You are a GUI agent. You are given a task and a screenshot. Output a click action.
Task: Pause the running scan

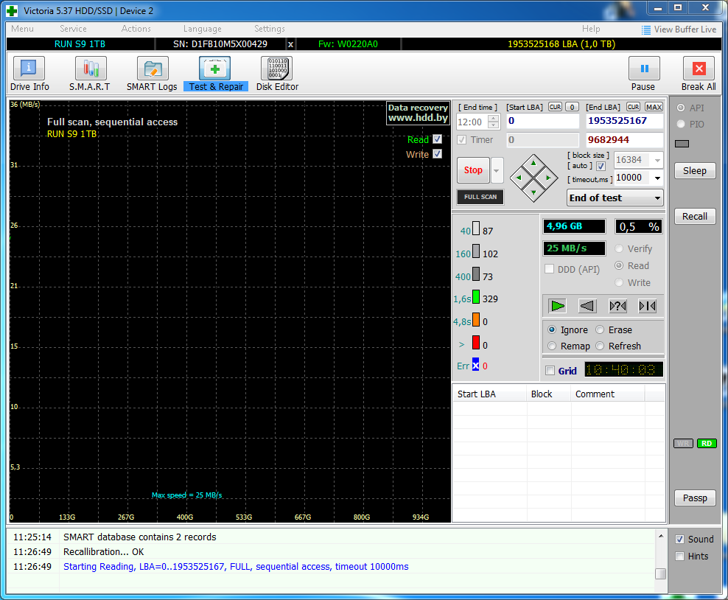[x=643, y=74]
